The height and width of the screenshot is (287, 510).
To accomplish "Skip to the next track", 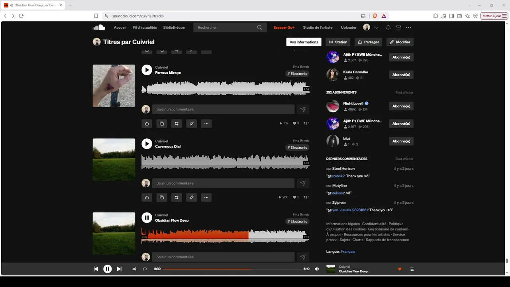I will click(119, 269).
